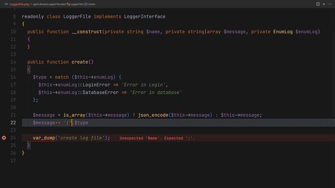This screenshot has height=188, width=335.
Task: Click opening brace on line 15
Action: 29,69
